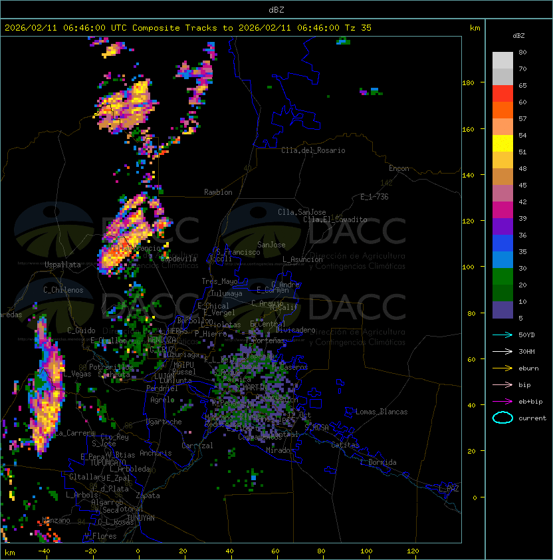Choose the purple swatch in dBZ scale

click(502, 226)
